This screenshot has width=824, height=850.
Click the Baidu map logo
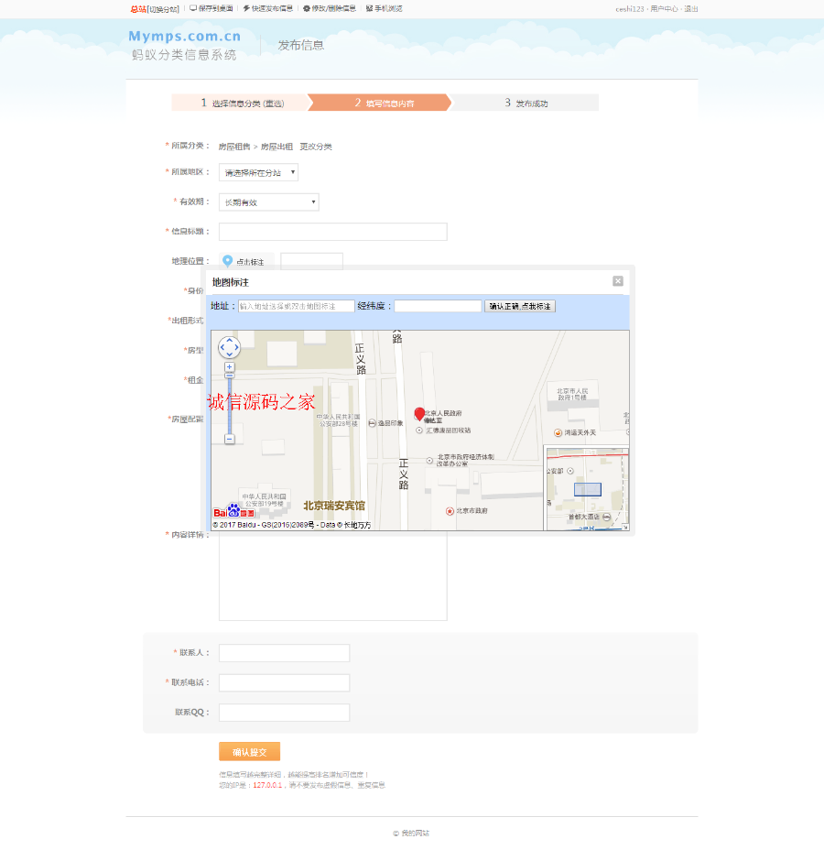(x=234, y=511)
